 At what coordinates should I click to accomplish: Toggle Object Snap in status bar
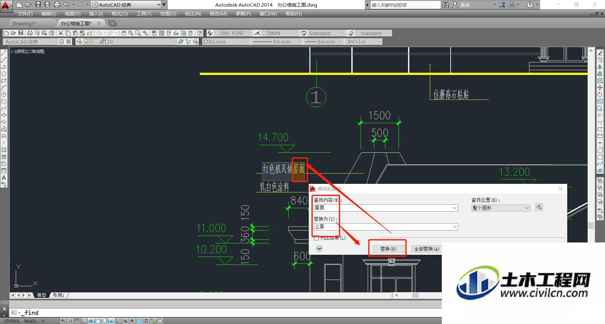[98, 321]
